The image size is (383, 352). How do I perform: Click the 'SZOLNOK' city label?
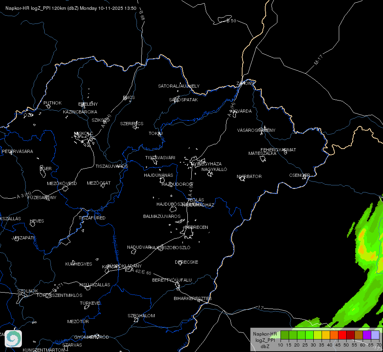click(x=28, y=291)
